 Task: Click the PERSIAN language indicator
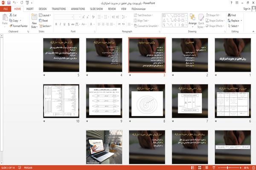(28, 167)
